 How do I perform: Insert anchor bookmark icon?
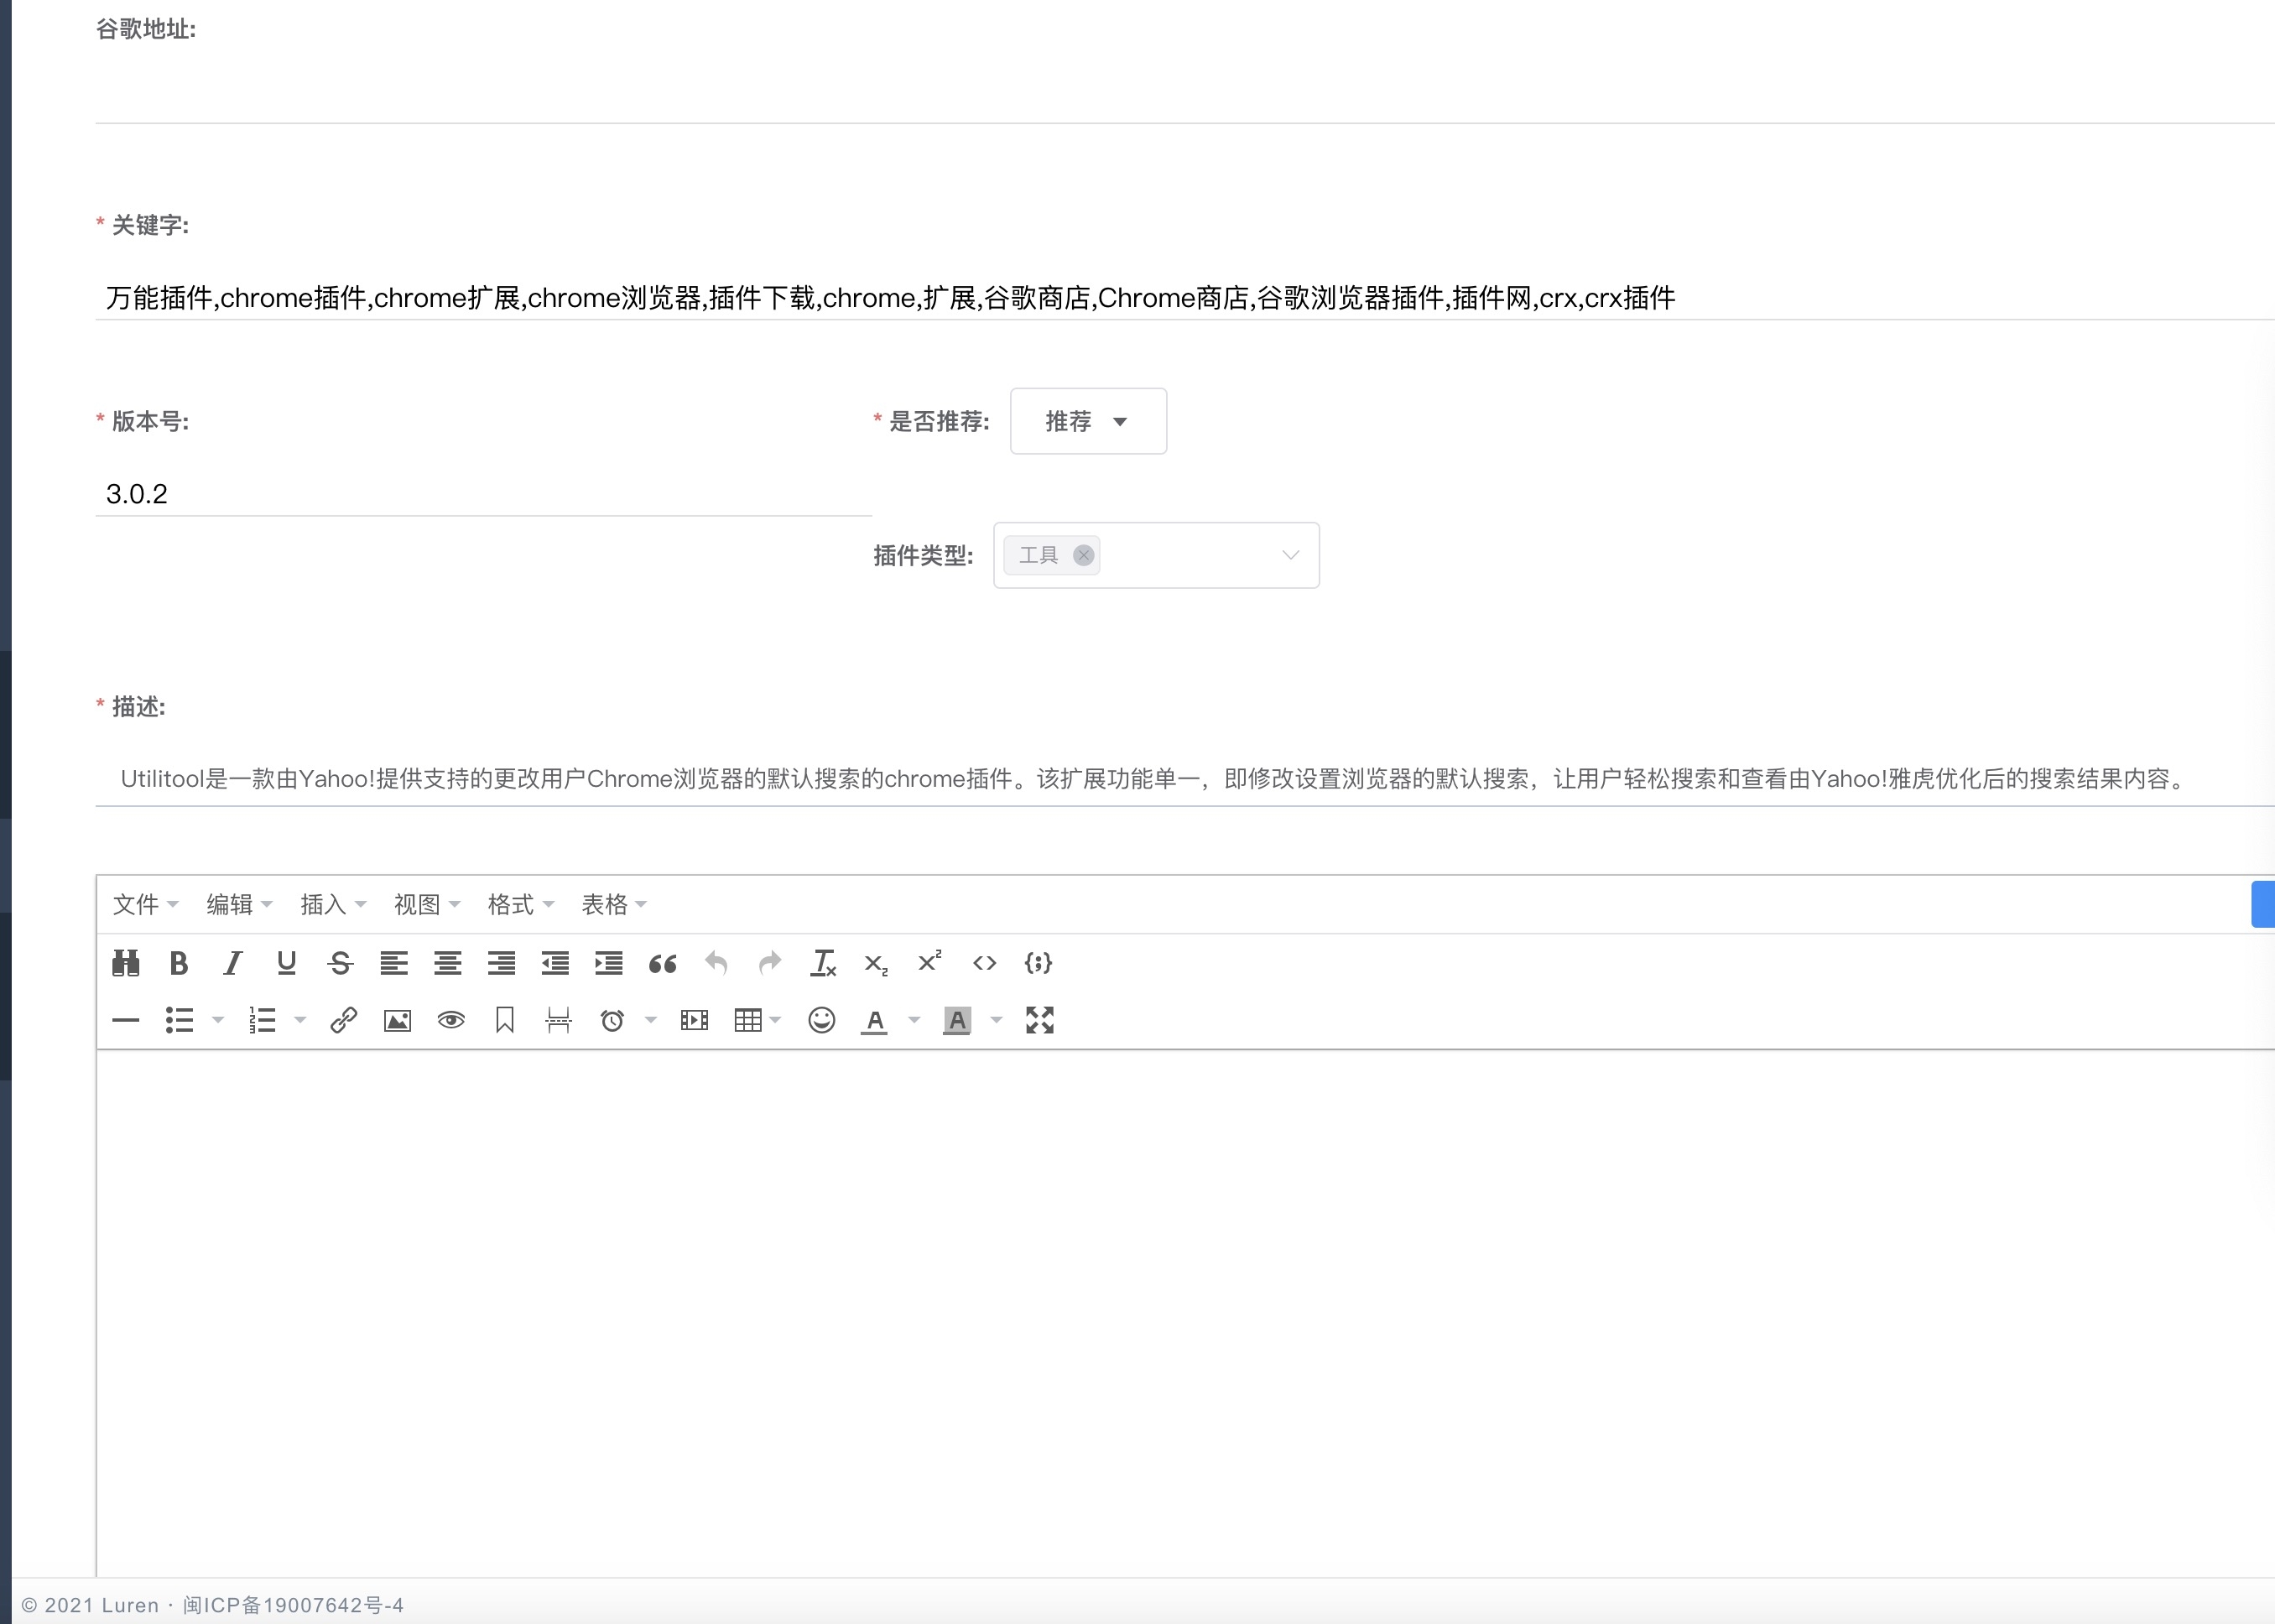(x=505, y=1020)
